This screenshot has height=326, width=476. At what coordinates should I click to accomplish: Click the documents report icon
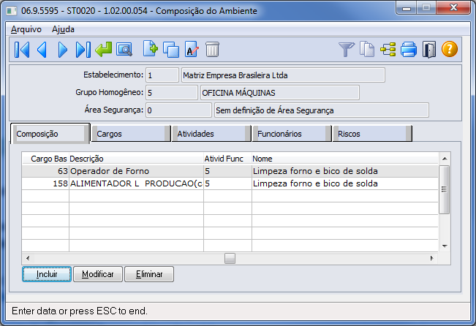(367, 50)
